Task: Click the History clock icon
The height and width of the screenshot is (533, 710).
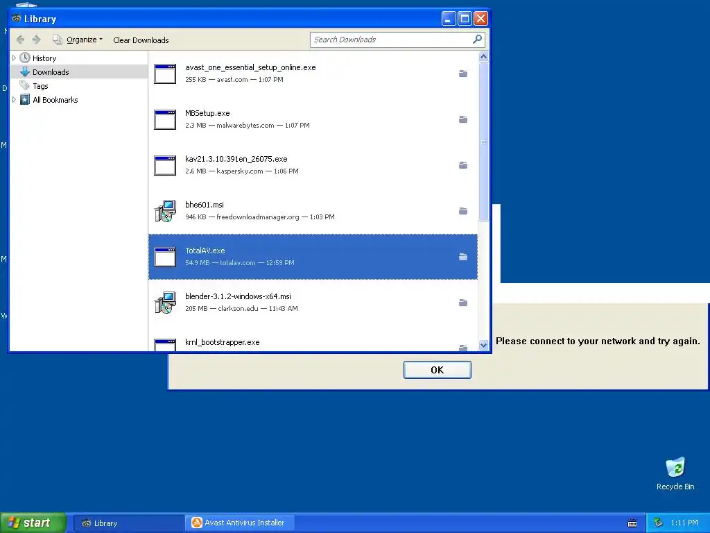Action: [25, 58]
